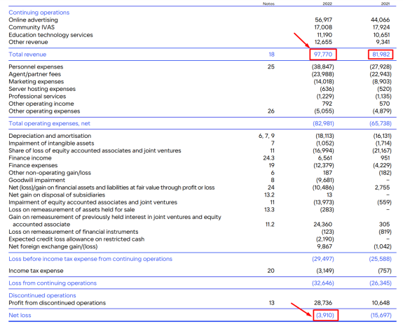Screen dimensions: 403x324
Task: Select the Online advertising 2022 value 56,917
Action: click(323, 20)
